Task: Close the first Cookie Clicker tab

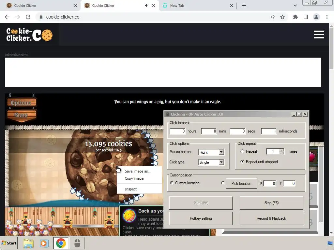Action: point(76,6)
